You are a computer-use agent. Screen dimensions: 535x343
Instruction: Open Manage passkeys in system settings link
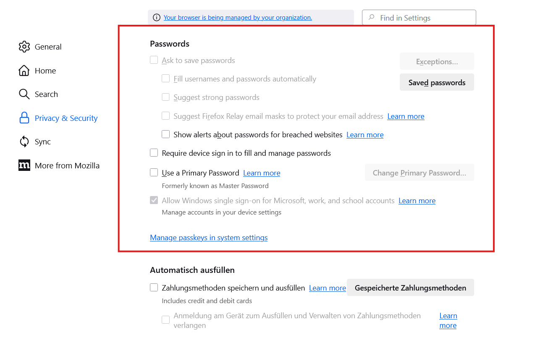point(209,238)
